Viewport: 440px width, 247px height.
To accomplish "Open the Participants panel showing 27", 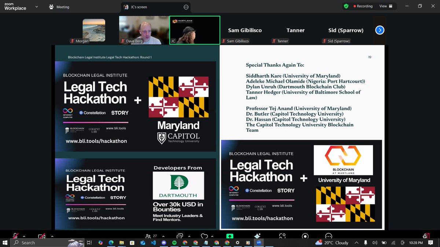I will pyautogui.click(x=151, y=236).
